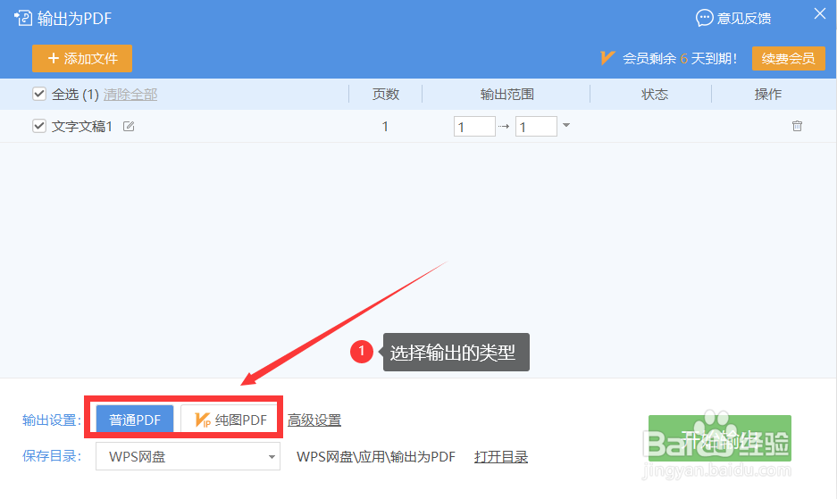
Task: Uncheck the 文字文稿1 checkbox
Action: [x=39, y=126]
